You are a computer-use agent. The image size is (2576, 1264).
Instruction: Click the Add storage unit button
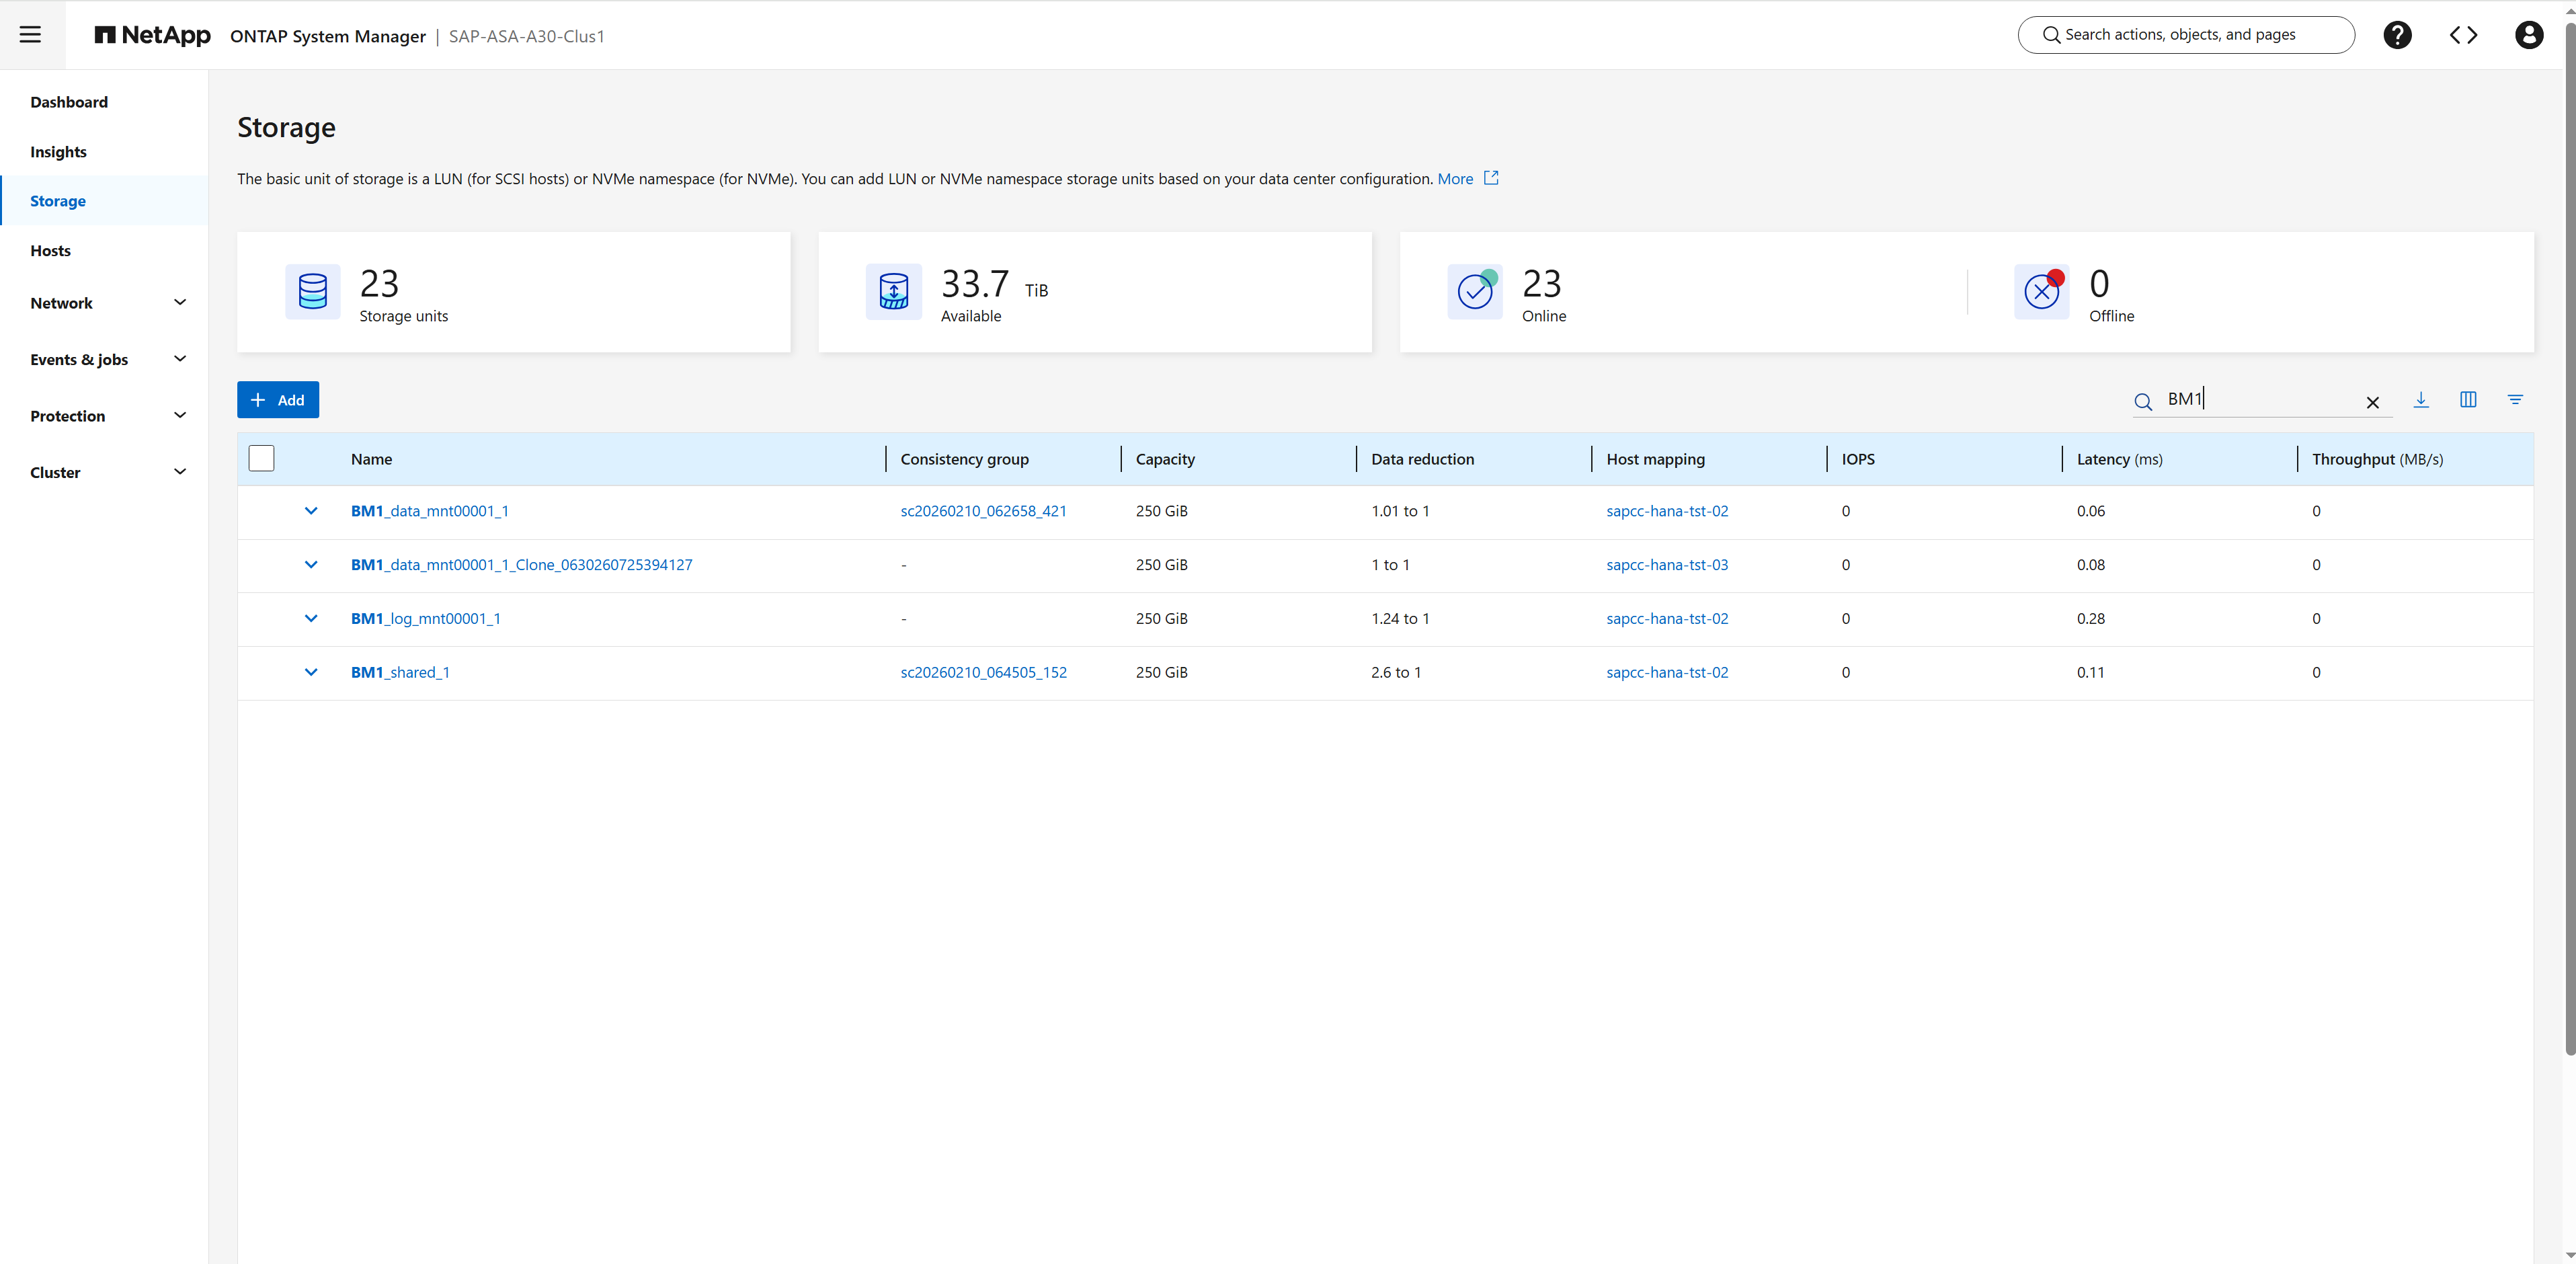(x=278, y=400)
